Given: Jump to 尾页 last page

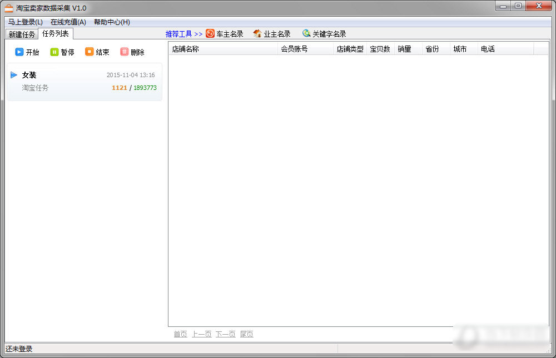Looking at the screenshot, I should click(247, 334).
